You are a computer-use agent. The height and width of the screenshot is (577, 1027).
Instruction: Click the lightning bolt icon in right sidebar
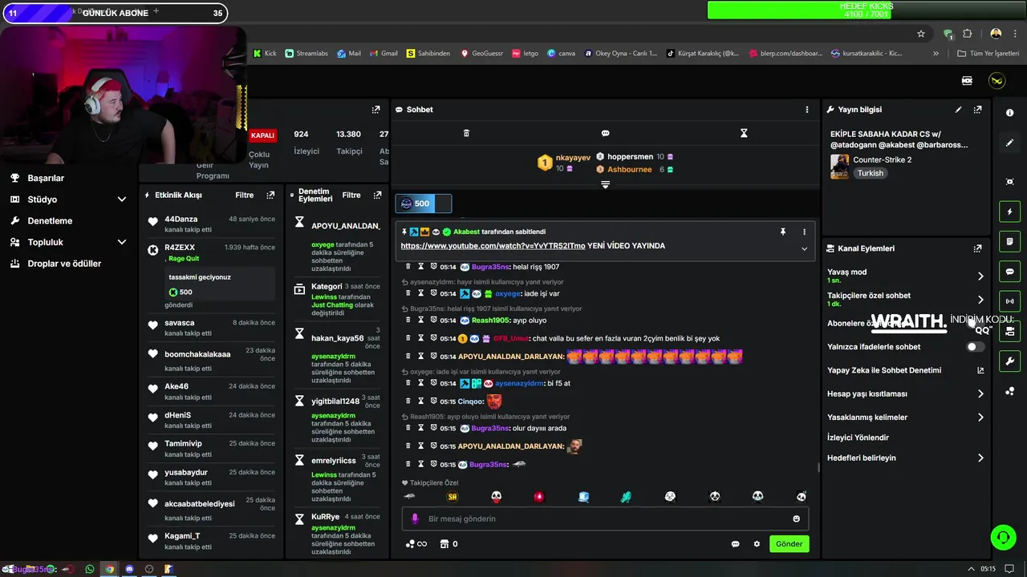pos(1010,212)
